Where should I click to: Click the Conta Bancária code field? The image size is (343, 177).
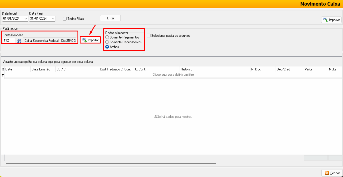click(9, 41)
